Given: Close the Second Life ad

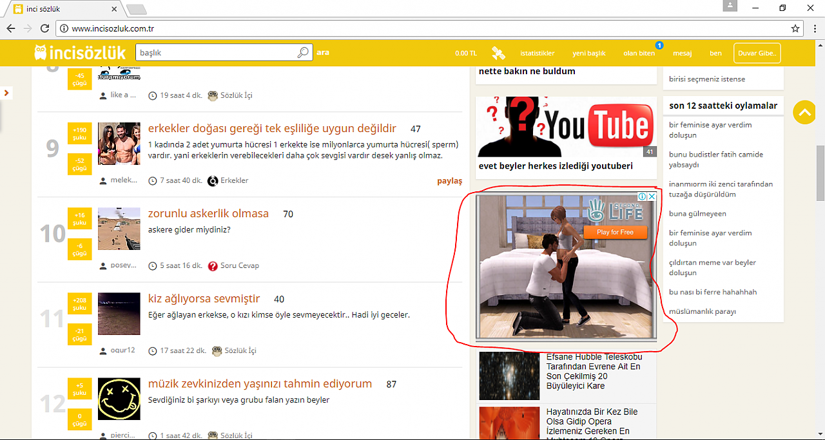Looking at the screenshot, I should 652,197.
